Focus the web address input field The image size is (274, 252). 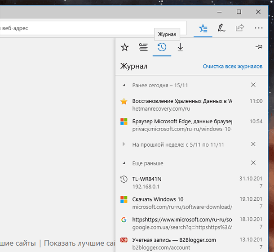point(93,28)
